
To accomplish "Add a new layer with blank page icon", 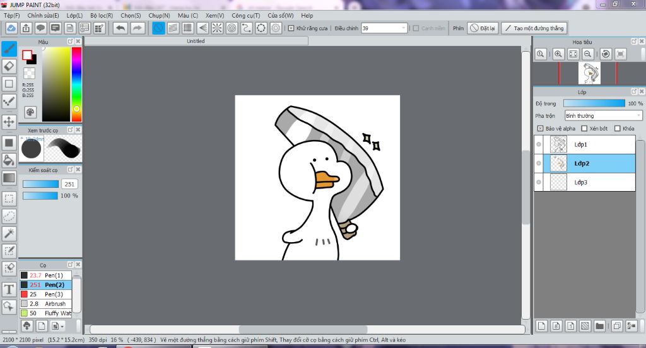I will tap(541, 326).
